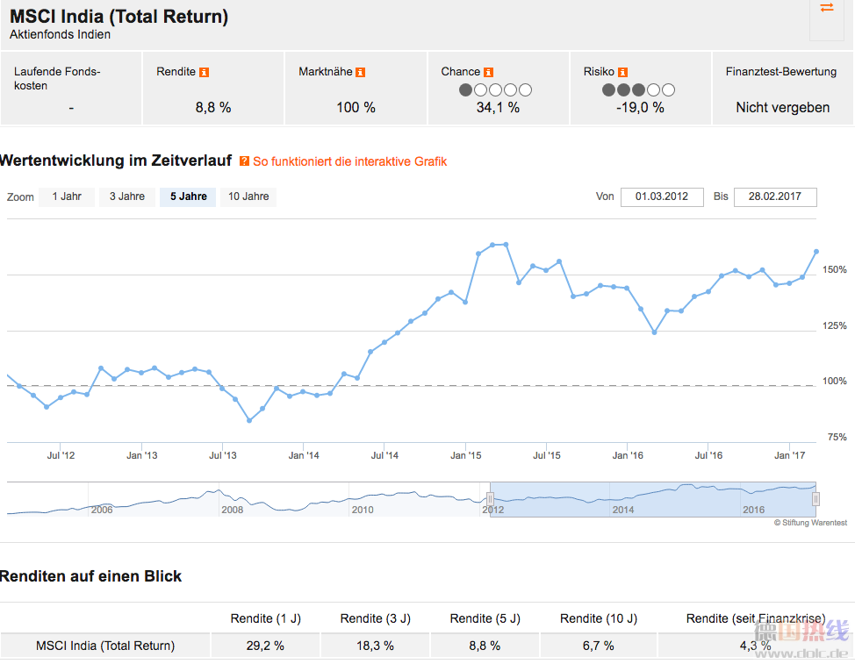Set chart zoom to 5 Jahre
The height and width of the screenshot is (664, 855).
point(188,196)
